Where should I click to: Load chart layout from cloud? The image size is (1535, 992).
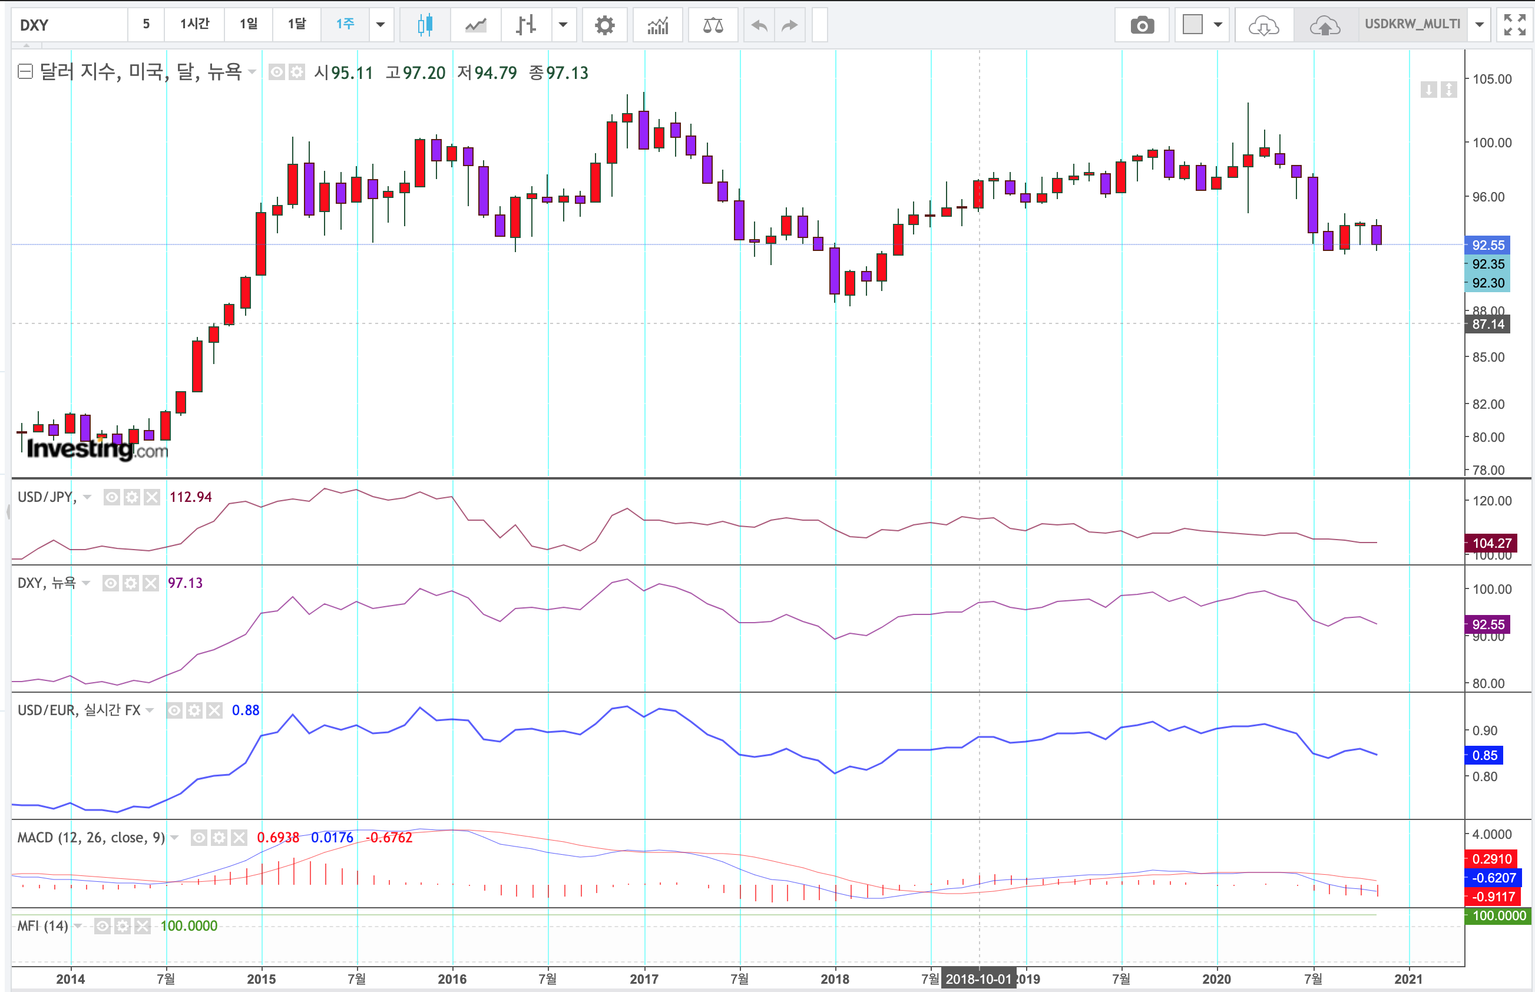click(x=1263, y=25)
